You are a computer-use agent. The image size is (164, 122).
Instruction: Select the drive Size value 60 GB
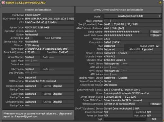(107, 24)
